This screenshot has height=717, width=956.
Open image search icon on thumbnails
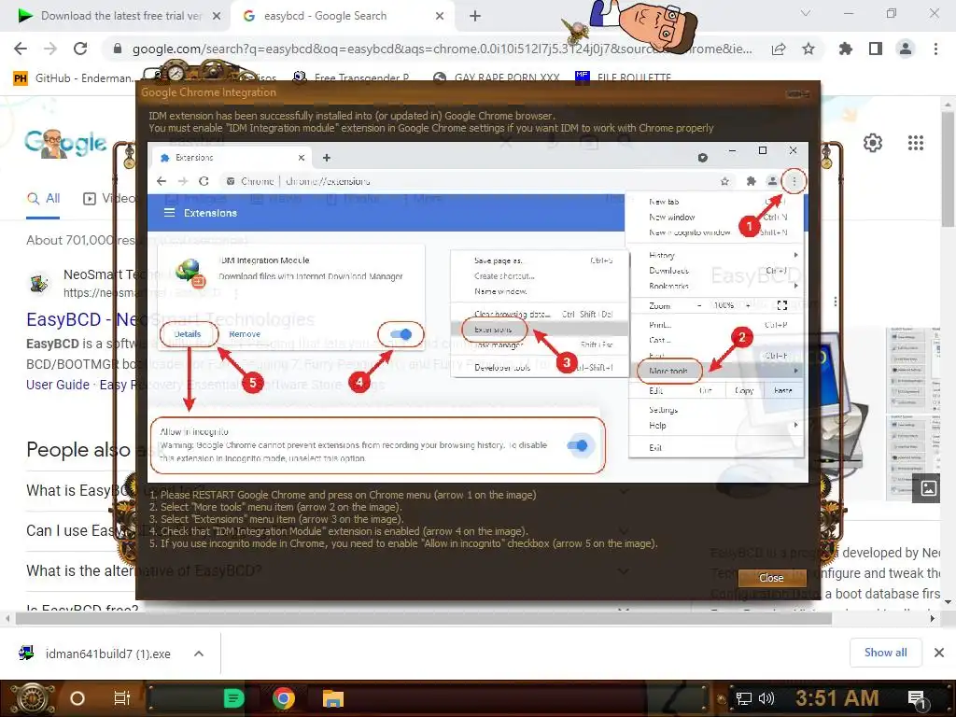click(x=929, y=487)
